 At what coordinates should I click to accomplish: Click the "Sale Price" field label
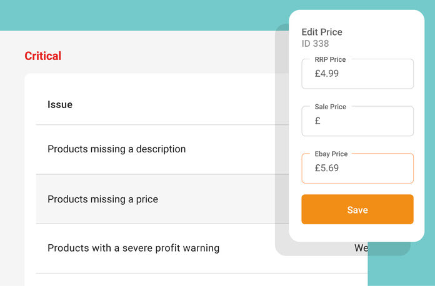point(330,107)
